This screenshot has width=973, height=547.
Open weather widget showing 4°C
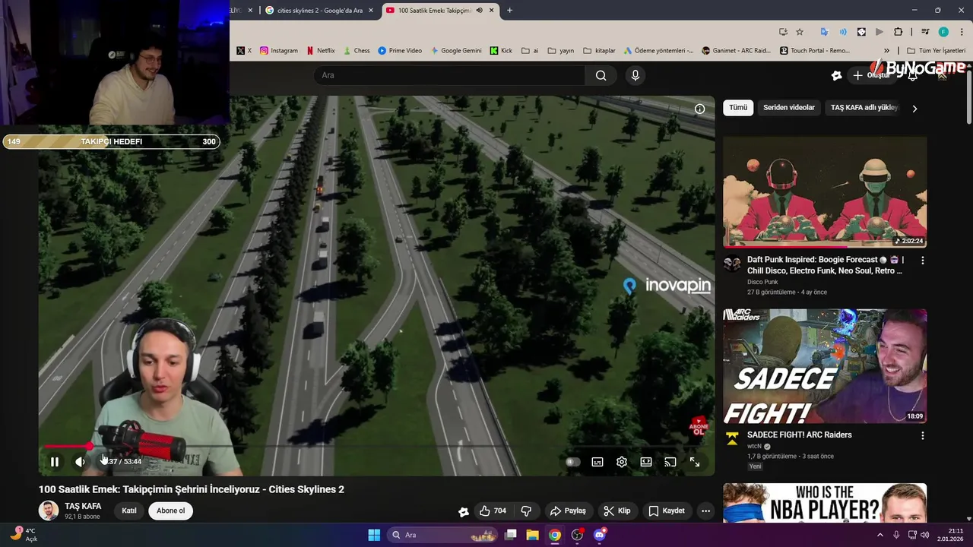point(23,535)
